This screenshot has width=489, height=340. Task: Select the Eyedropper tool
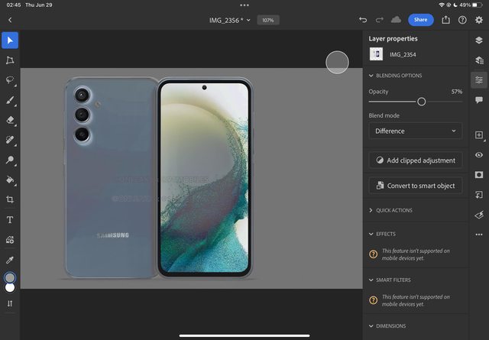click(x=10, y=260)
